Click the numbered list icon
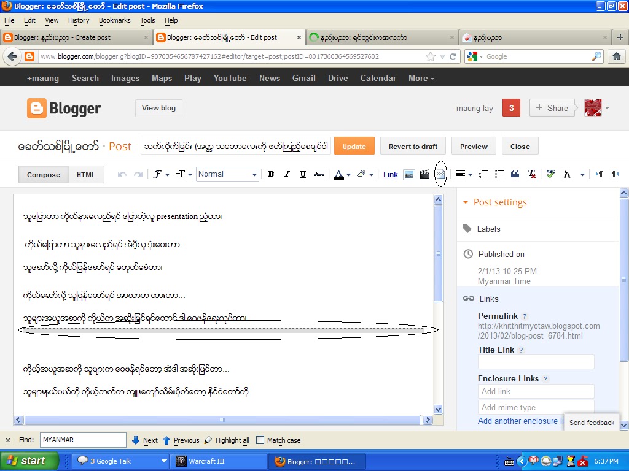629x471 pixels. [483, 174]
